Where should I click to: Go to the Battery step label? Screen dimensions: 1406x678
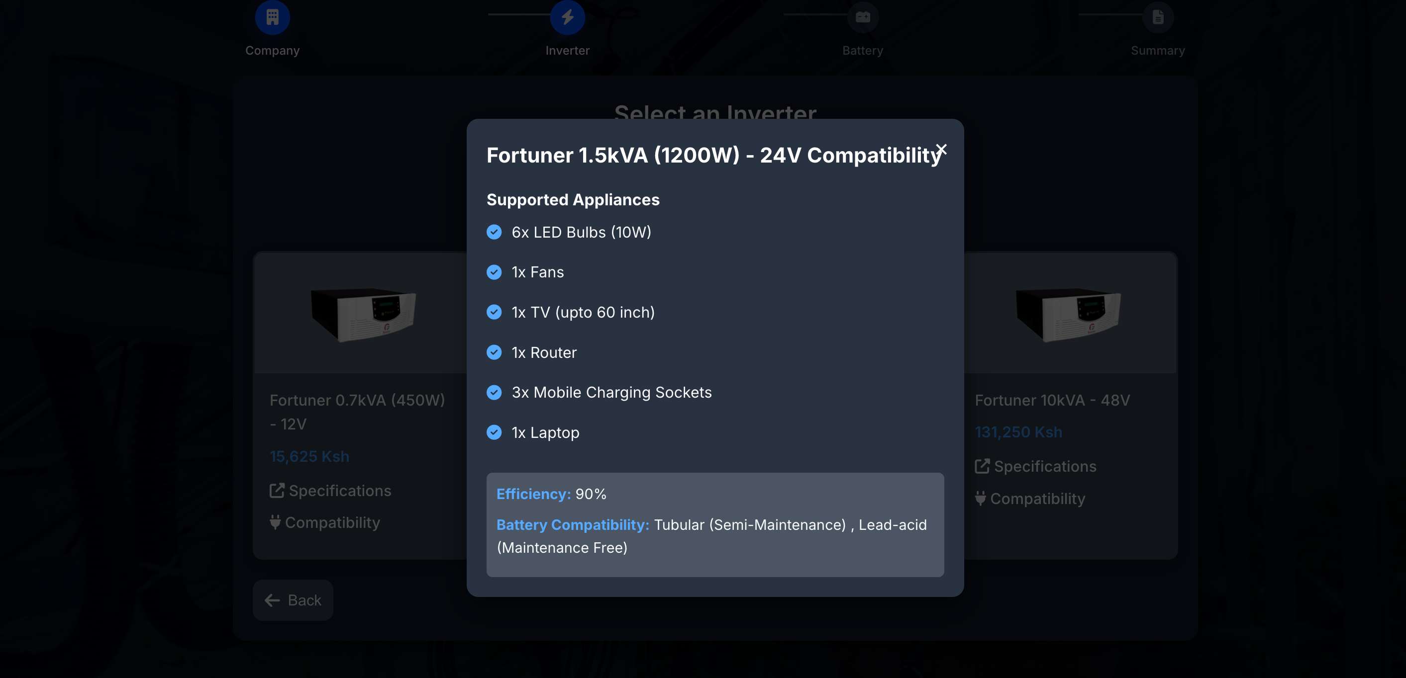862,51
